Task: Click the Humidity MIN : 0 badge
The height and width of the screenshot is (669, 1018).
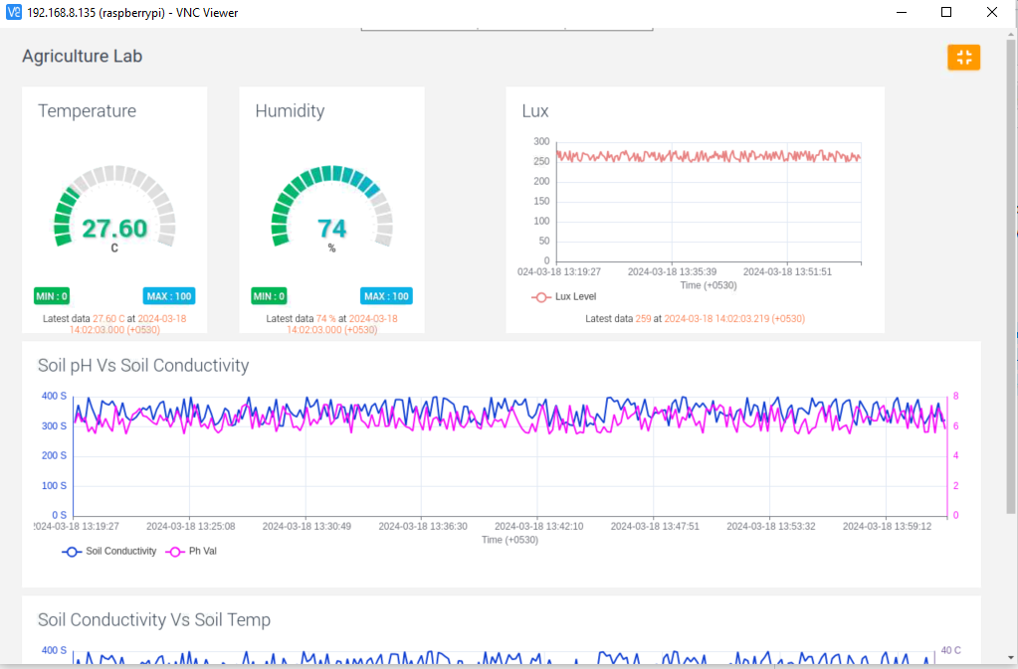Action: tap(269, 296)
